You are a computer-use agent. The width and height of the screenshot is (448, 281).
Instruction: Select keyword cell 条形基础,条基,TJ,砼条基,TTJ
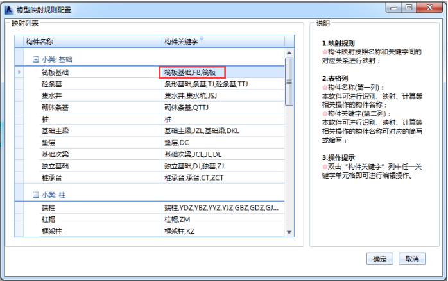tap(223, 84)
